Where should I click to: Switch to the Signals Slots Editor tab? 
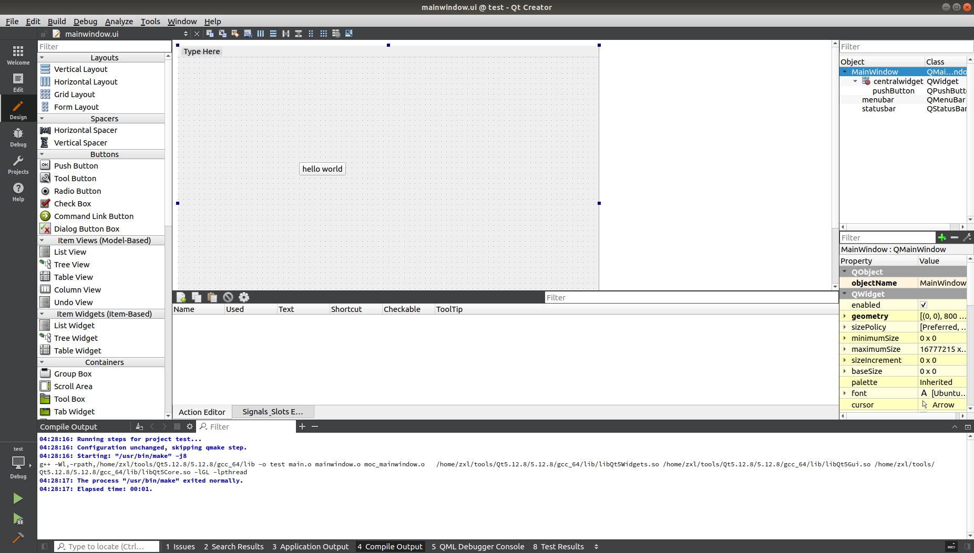click(272, 412)
